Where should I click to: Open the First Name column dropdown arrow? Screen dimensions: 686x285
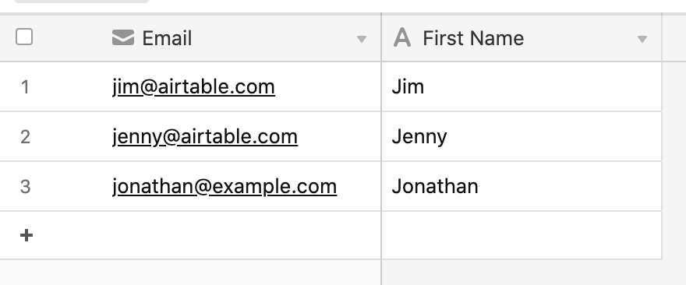click(642, 40)
